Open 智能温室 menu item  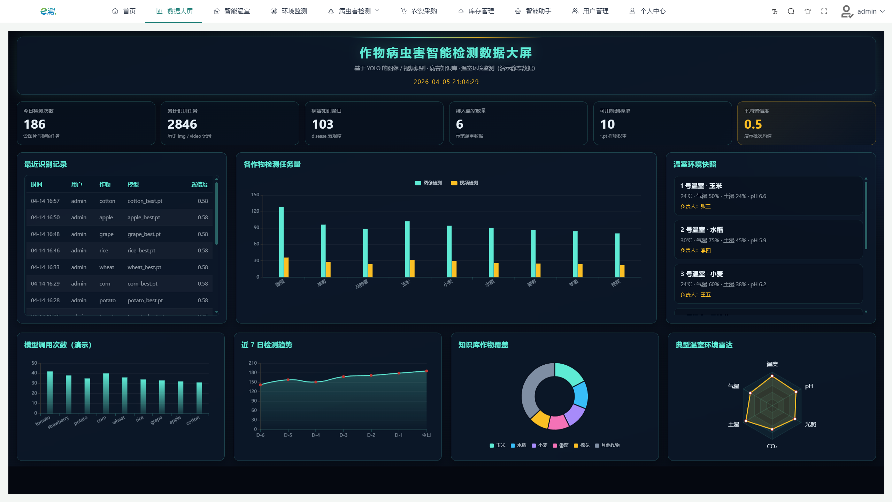coord(231,11)
